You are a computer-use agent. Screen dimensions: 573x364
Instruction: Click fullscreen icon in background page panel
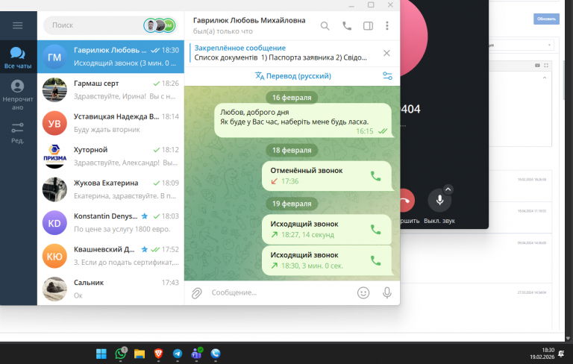point(546,66)
